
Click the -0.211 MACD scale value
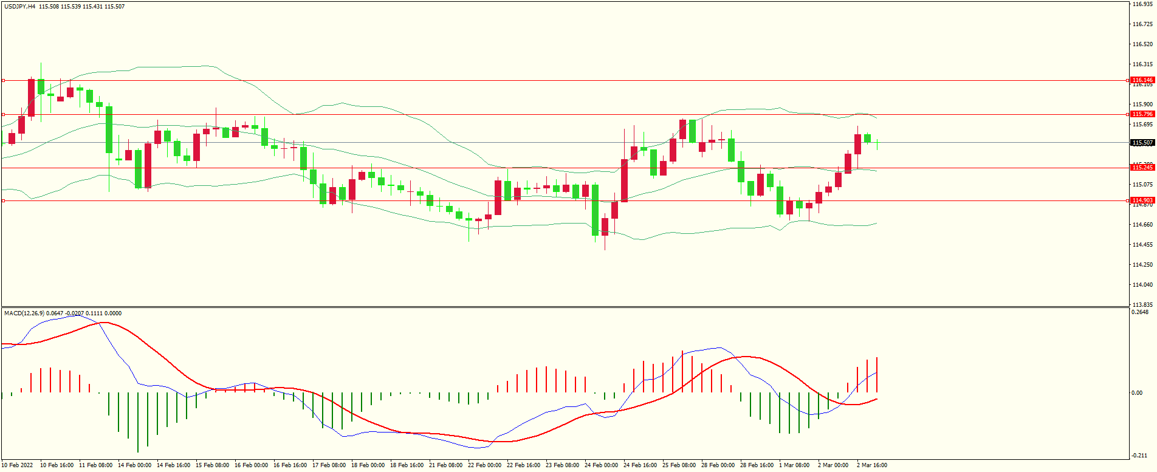click(x=1140, y=456)
